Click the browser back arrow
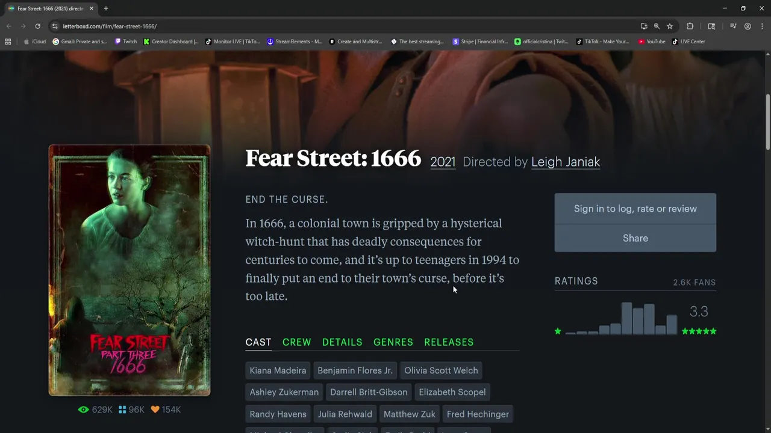771x433 pixels. (x=8, y=26)
